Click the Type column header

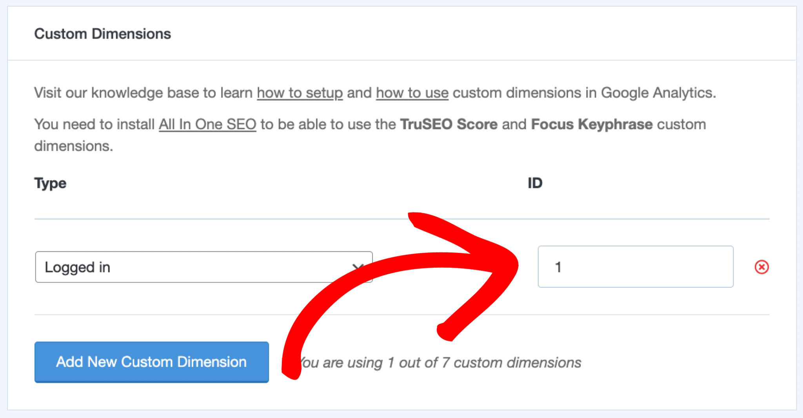(50, 183)
